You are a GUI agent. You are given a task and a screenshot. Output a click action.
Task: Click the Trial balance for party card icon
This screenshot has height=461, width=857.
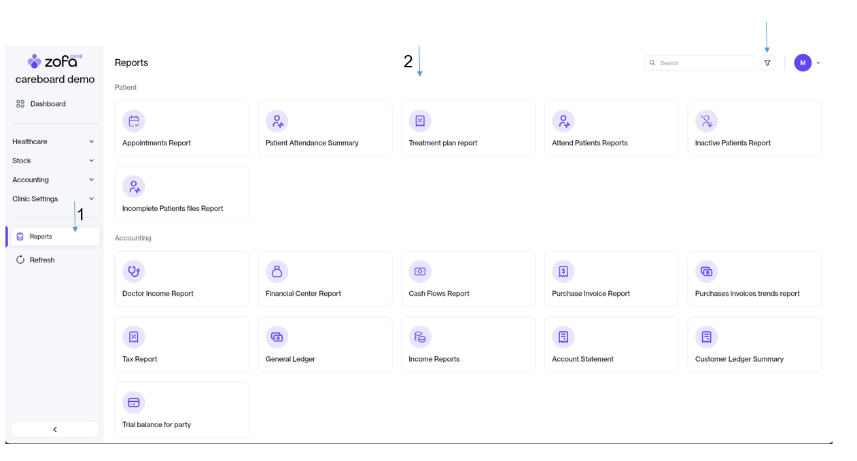click(x=134, y=403)
